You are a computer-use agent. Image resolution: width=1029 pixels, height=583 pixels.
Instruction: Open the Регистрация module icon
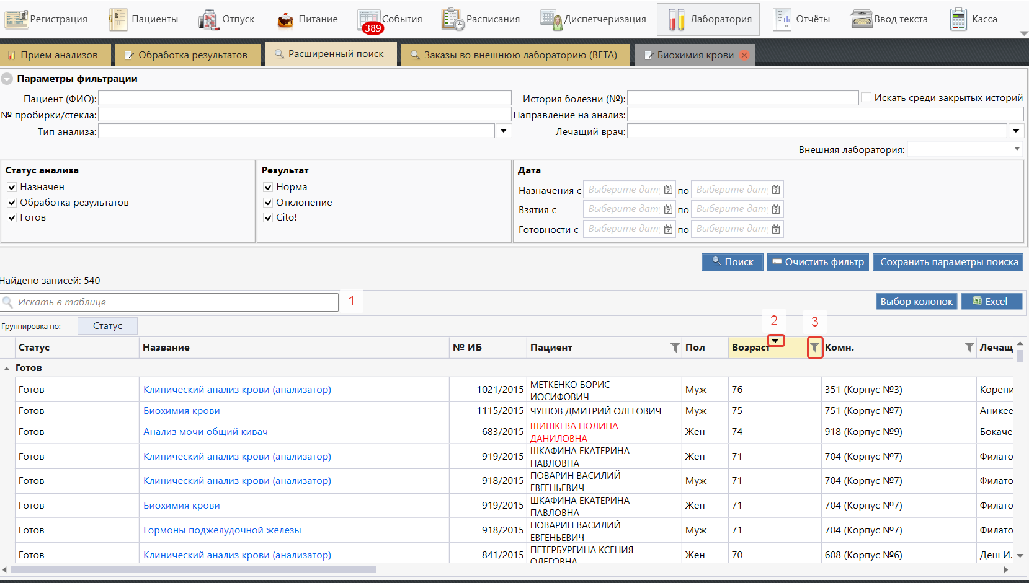coord(17,19)
